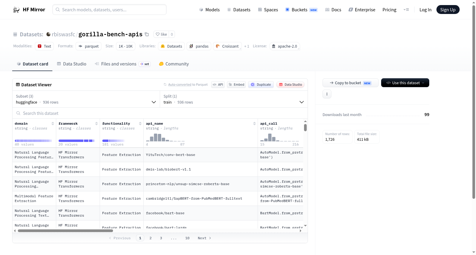Copy dataset name with the copy icon
Screen dimensions: 476x255
pos(147,34)
